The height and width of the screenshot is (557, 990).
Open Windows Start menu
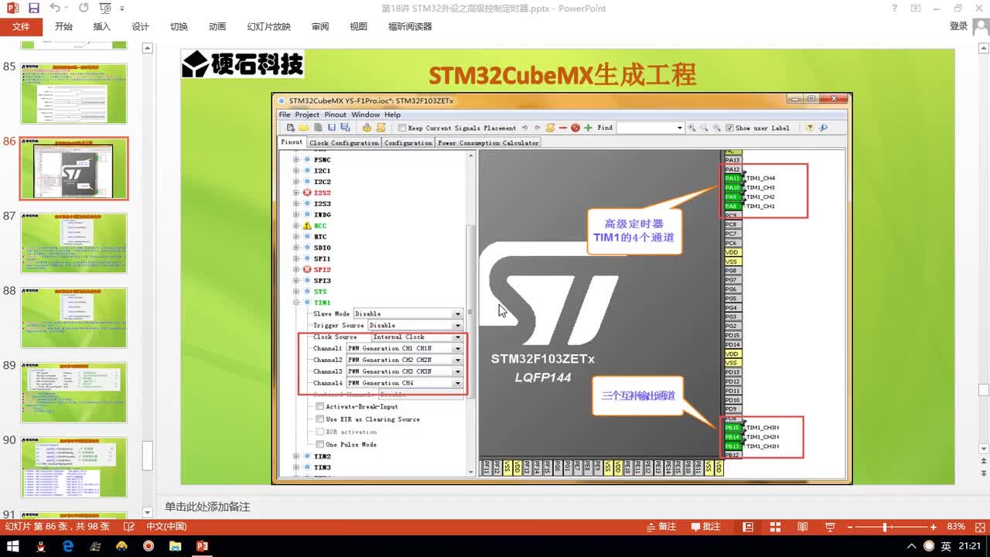point(14,546)
